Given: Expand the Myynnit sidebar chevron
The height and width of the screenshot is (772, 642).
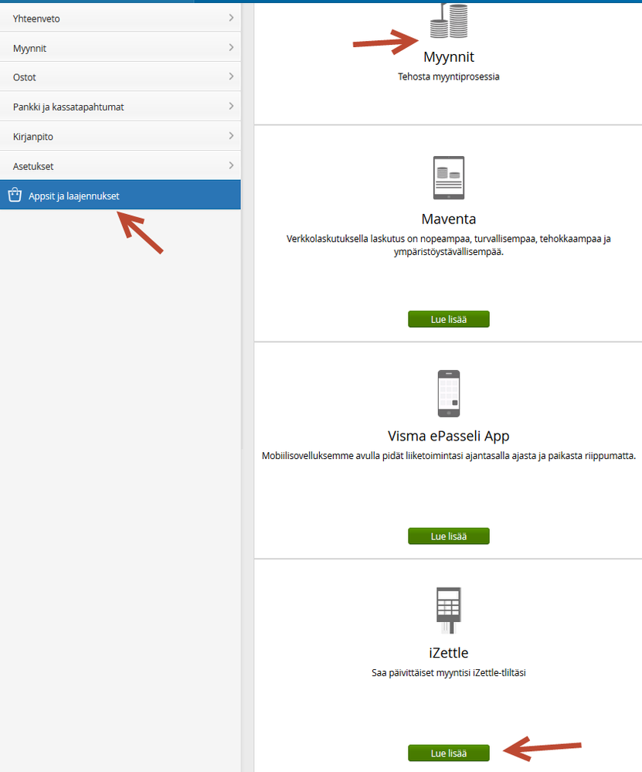Looking at the screenshot, I should pos(231,47).
